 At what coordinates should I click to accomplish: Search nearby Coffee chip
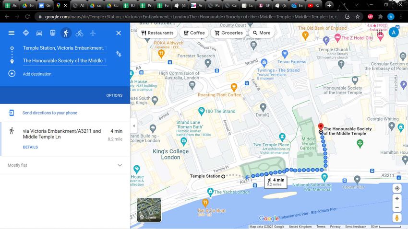194,33
